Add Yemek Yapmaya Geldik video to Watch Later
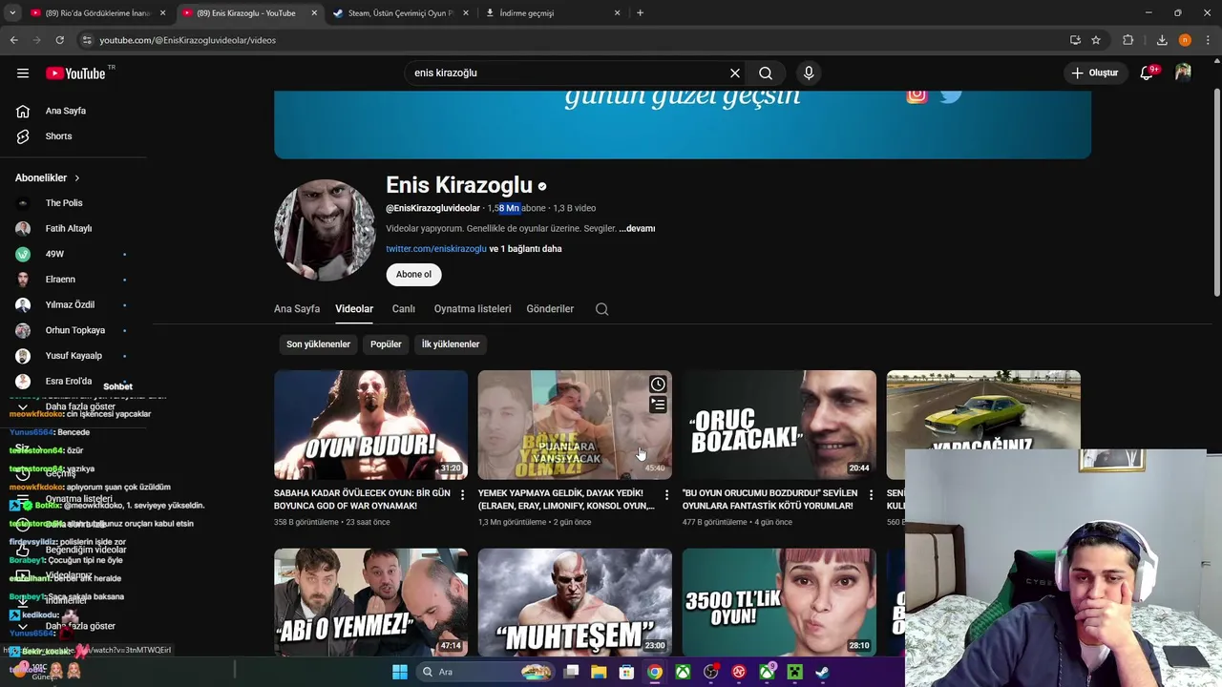Image resolution: width=1222 pixels, height=687 pixels. point(658,385)
